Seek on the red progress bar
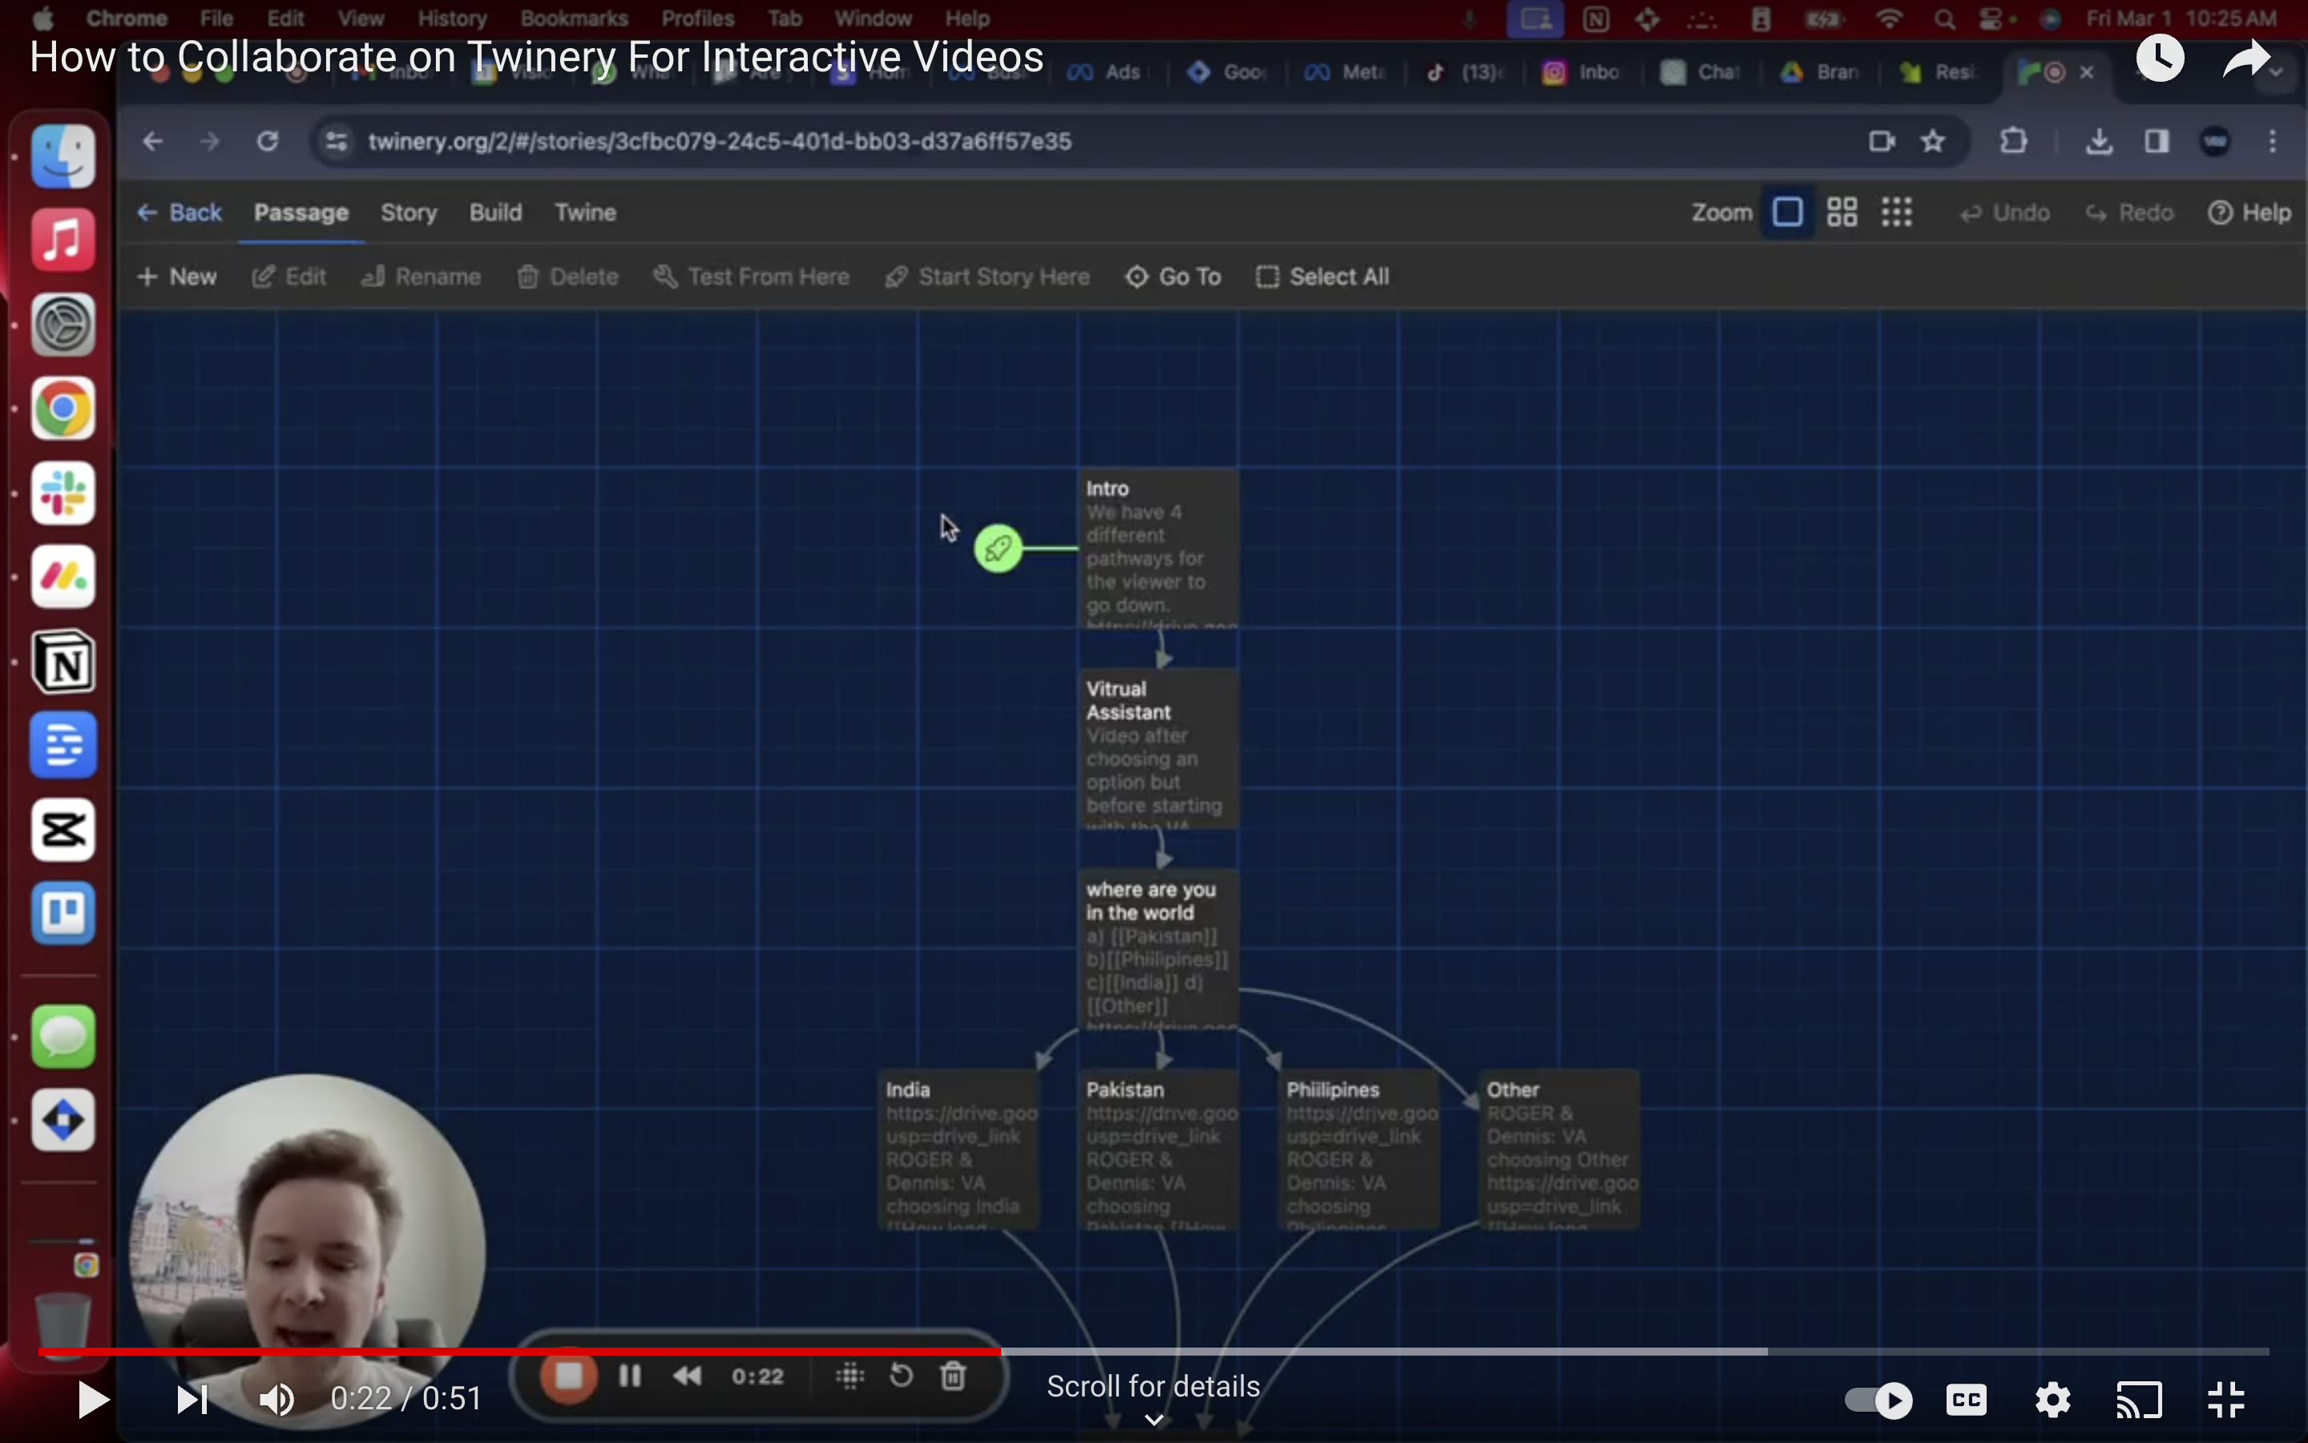 pyautogui.click(x=1152, y=1352)
